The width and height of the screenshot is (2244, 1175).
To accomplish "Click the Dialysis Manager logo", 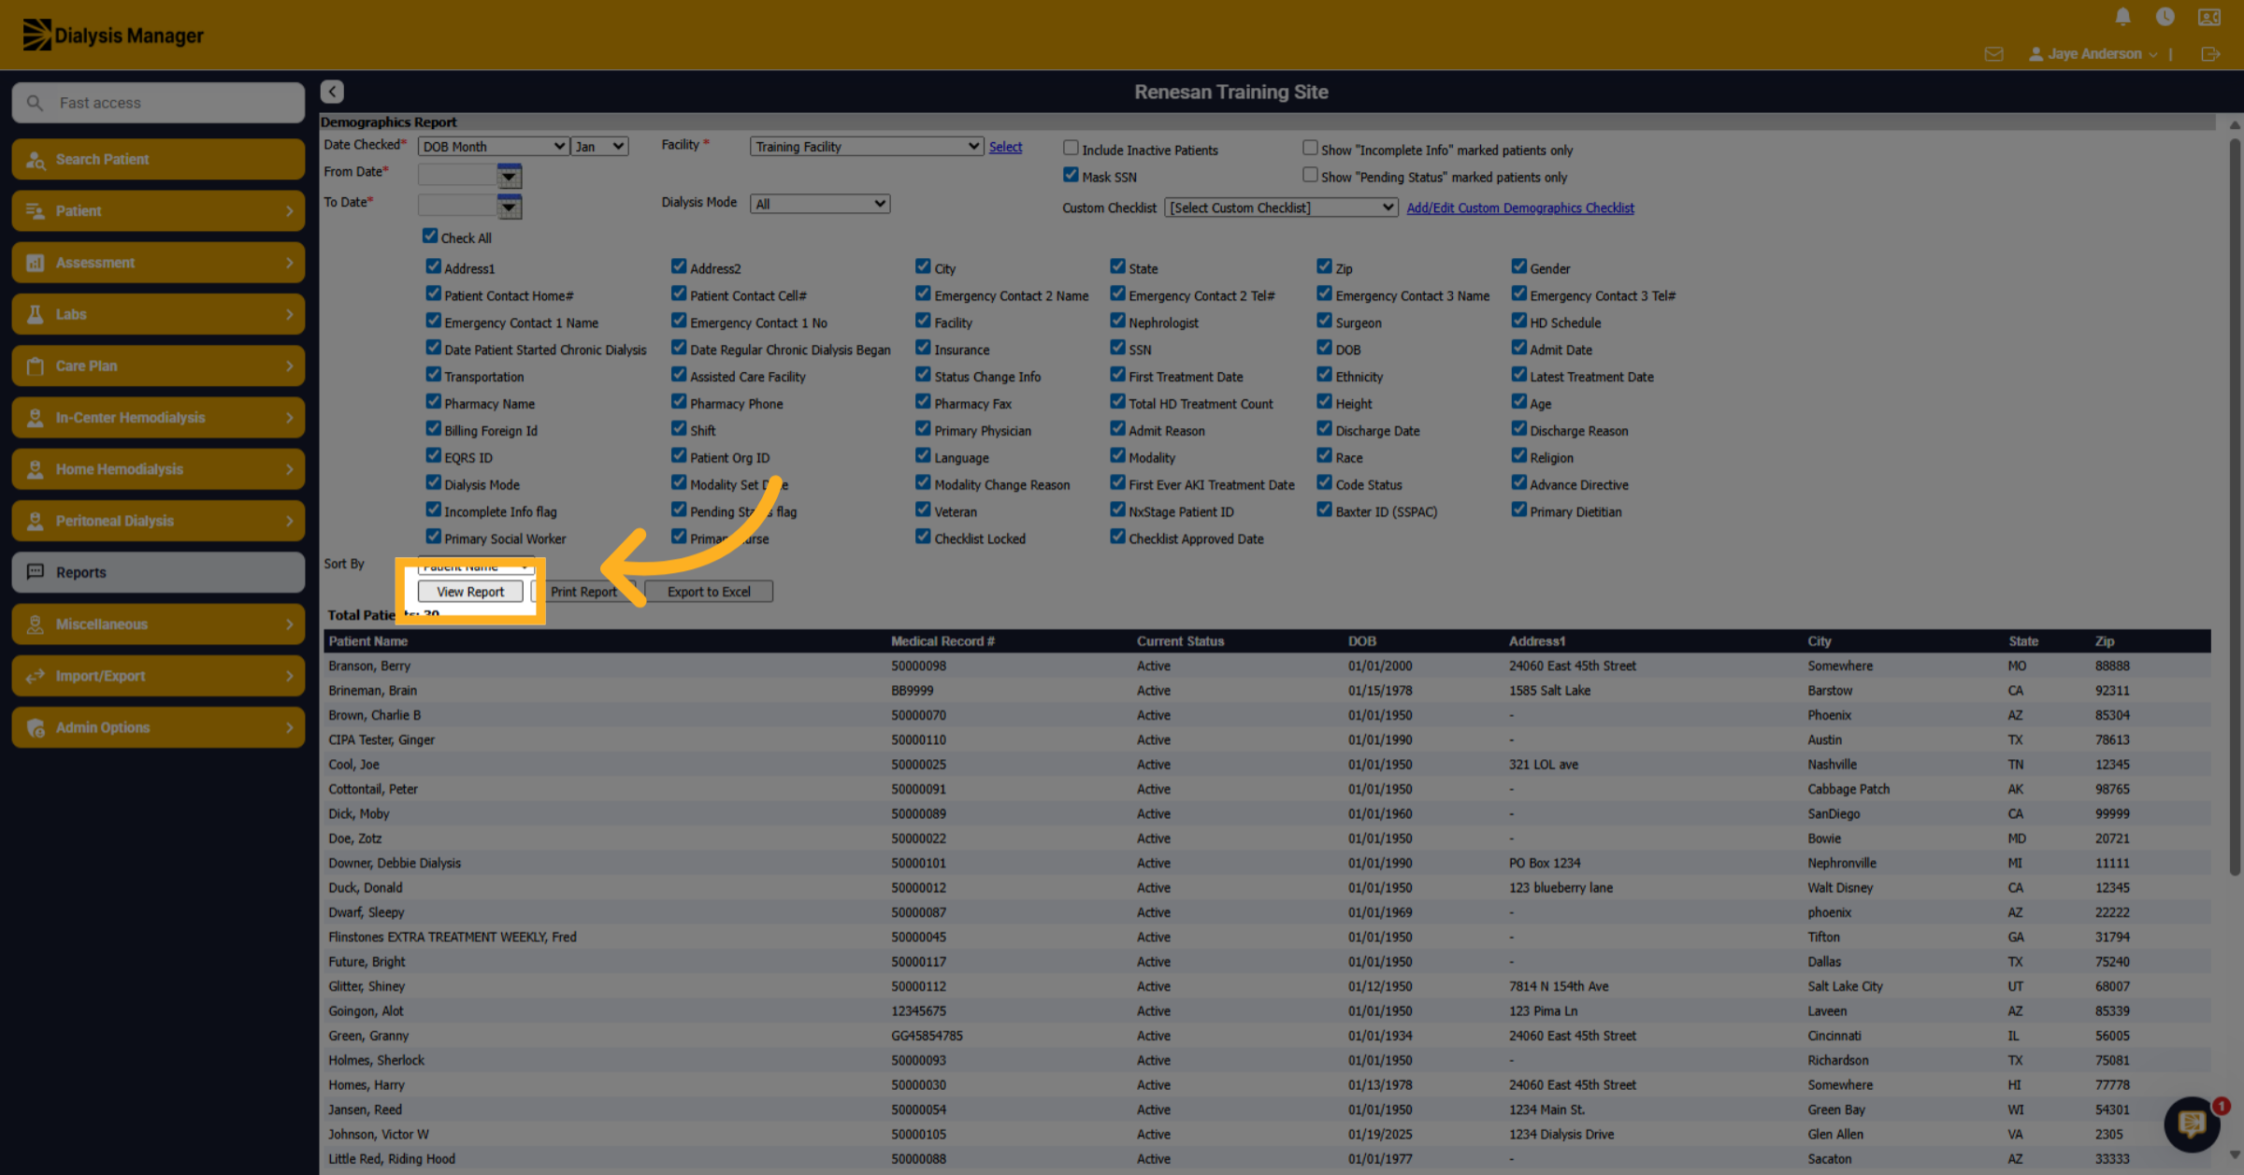I will click(x=112, y=35).
